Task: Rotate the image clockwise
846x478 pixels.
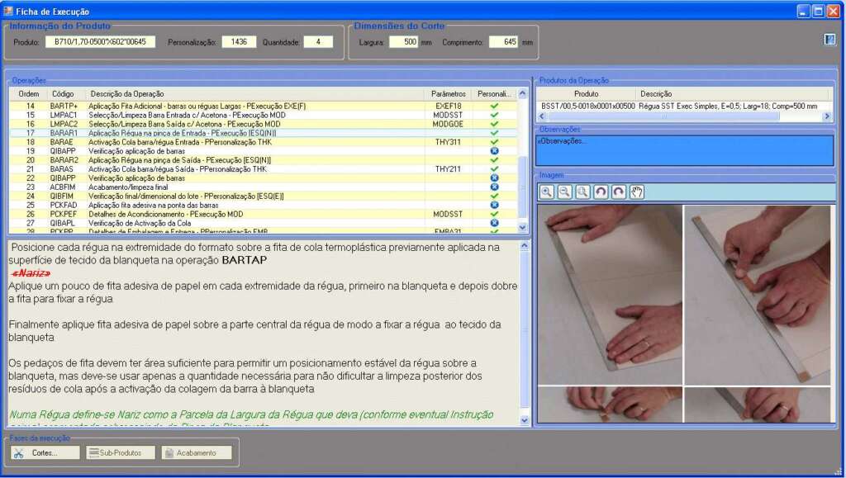Action: [x=619, y=192]
